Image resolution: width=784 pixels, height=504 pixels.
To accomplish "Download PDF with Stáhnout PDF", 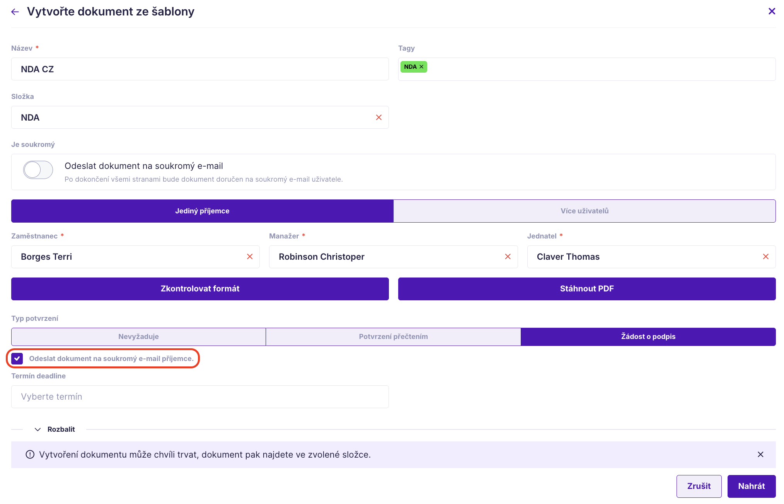I will click(586, 289).
